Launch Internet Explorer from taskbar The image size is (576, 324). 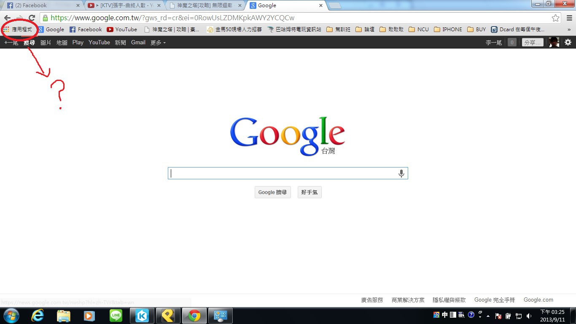[x=38, y=316]
